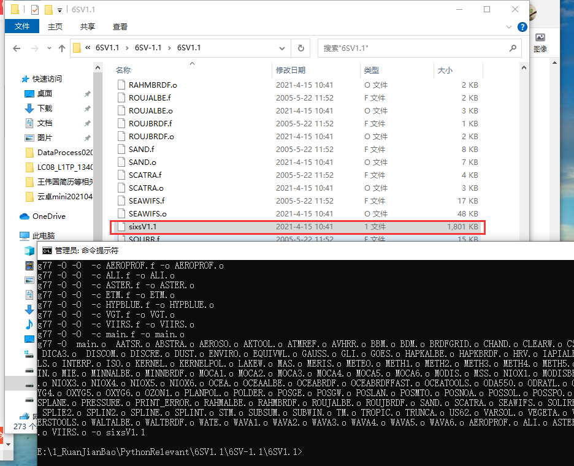
Task: Click the image capture icon in top-right corner
Action: [x=540, y=39]
